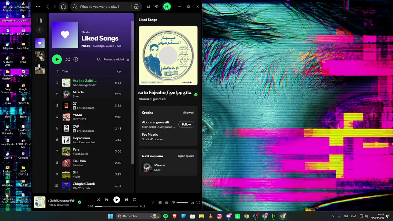Click the now-playing album thumbnail in the player bar
Image resolution: width=393 pixels, height=221 pixels.
40,202
